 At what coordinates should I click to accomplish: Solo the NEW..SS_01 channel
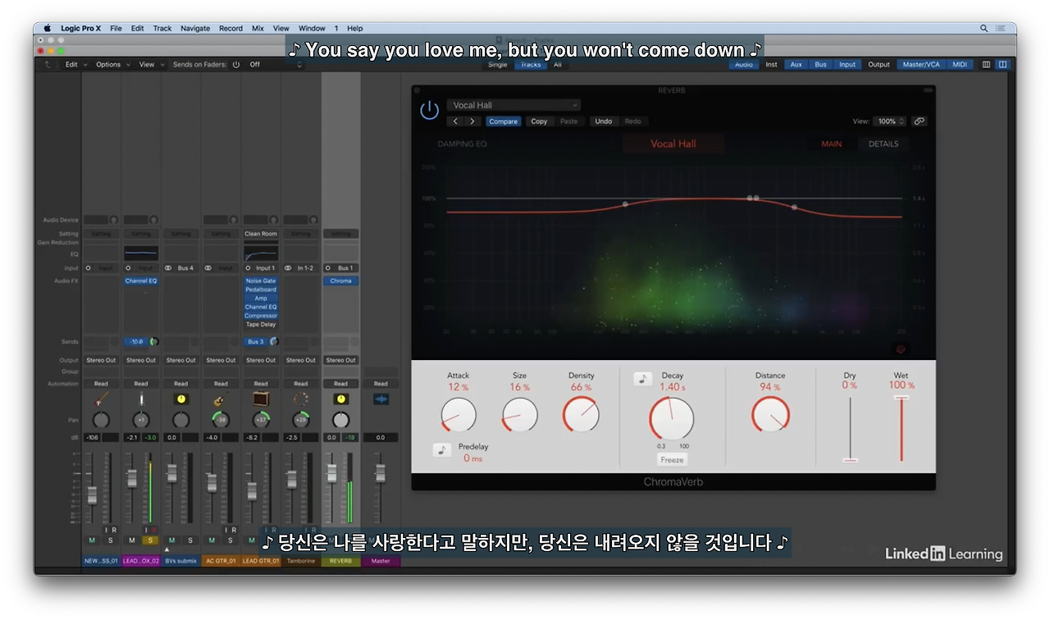110,540
